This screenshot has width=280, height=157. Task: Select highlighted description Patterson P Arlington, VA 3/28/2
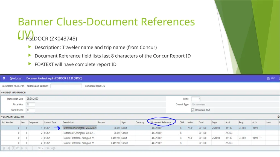pos(80,128)
